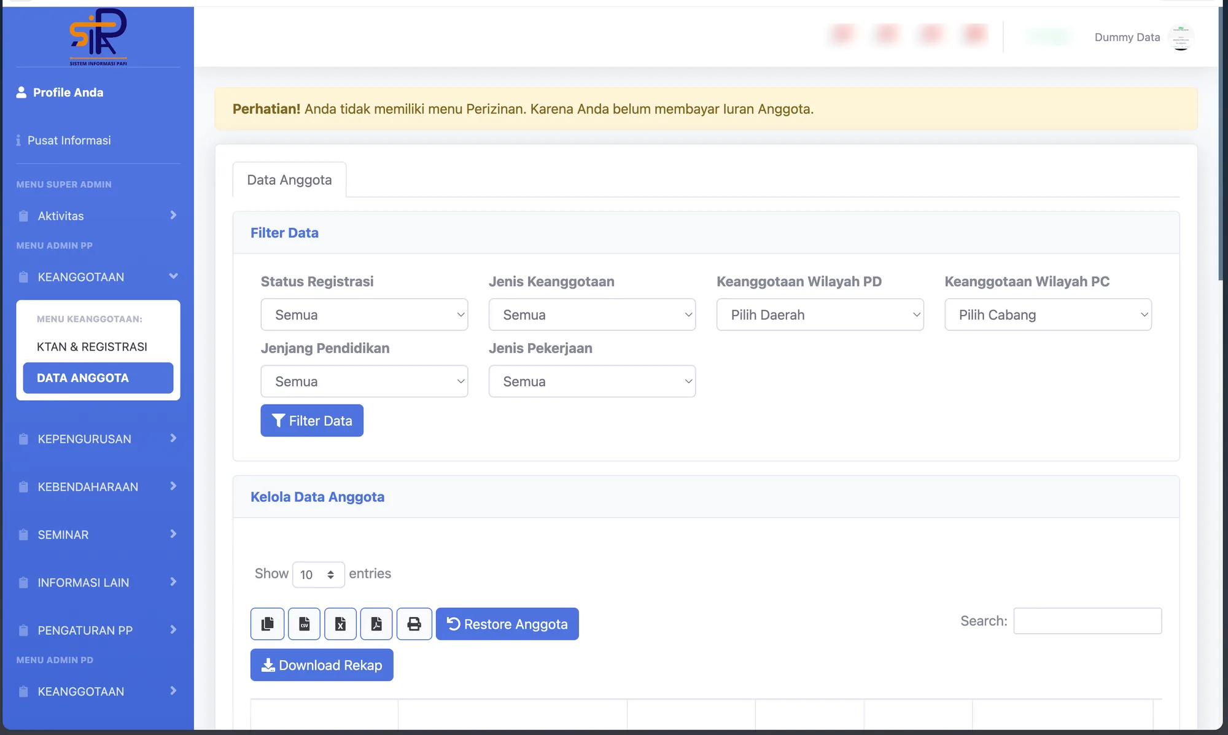Export table to Excel file
The width and height of the screenshot is (1228, 735).
(340, 624)
